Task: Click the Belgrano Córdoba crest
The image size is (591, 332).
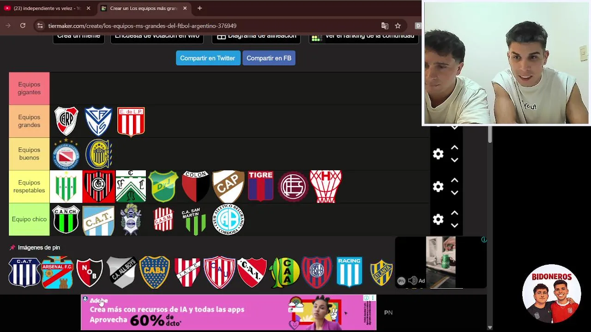Action: point(228,219)
